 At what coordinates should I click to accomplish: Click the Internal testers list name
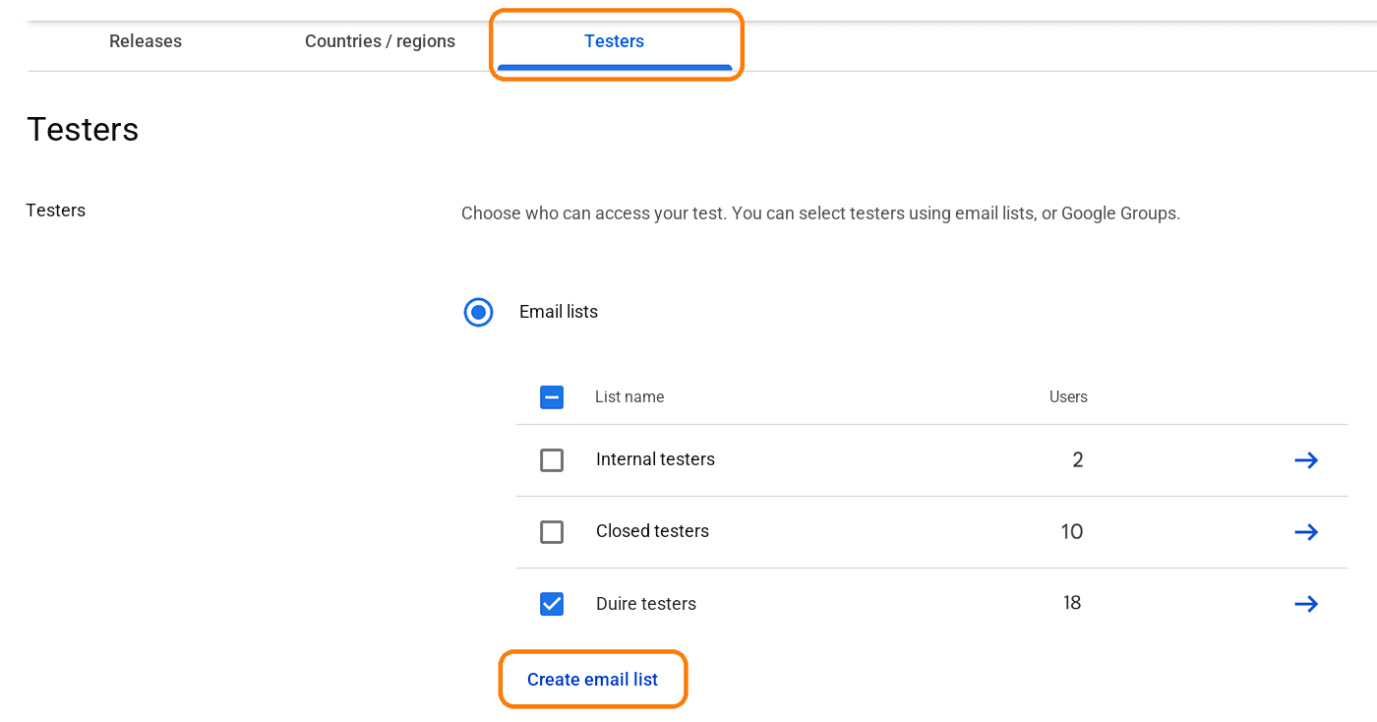pyautogui.click(x=655, y=459)
